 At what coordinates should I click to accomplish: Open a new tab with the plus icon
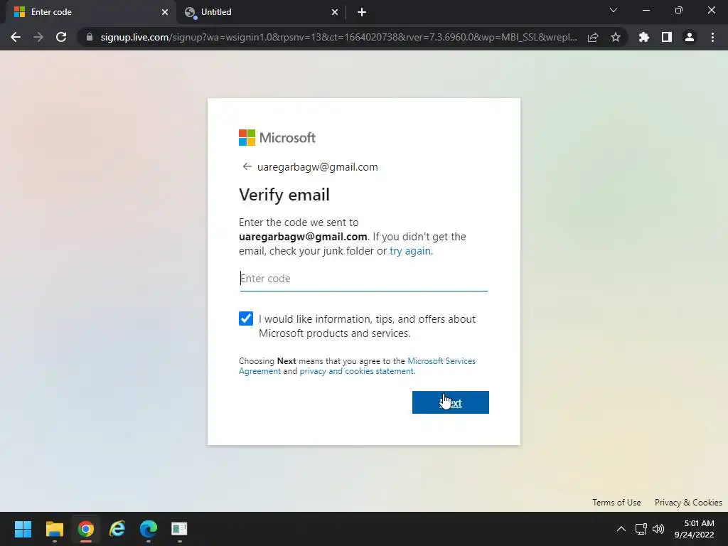point(362,12)
